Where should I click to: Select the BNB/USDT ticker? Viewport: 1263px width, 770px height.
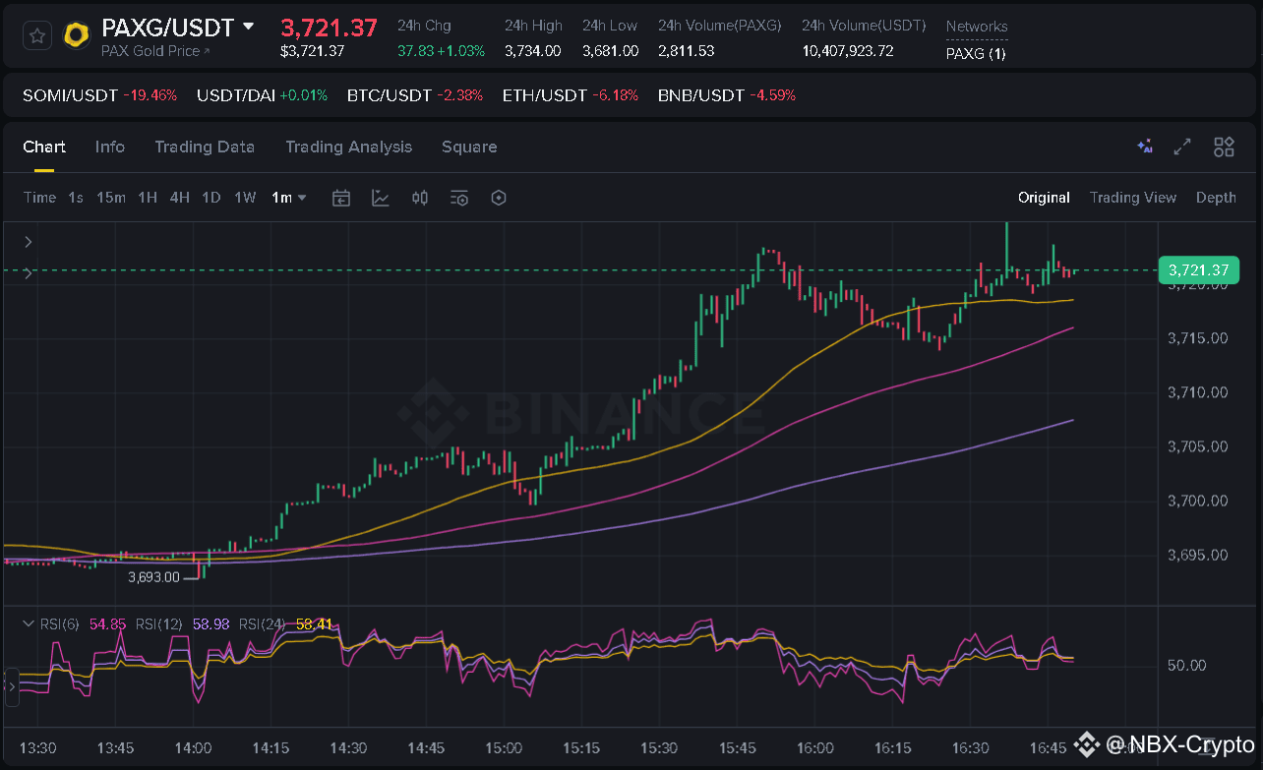727,95
